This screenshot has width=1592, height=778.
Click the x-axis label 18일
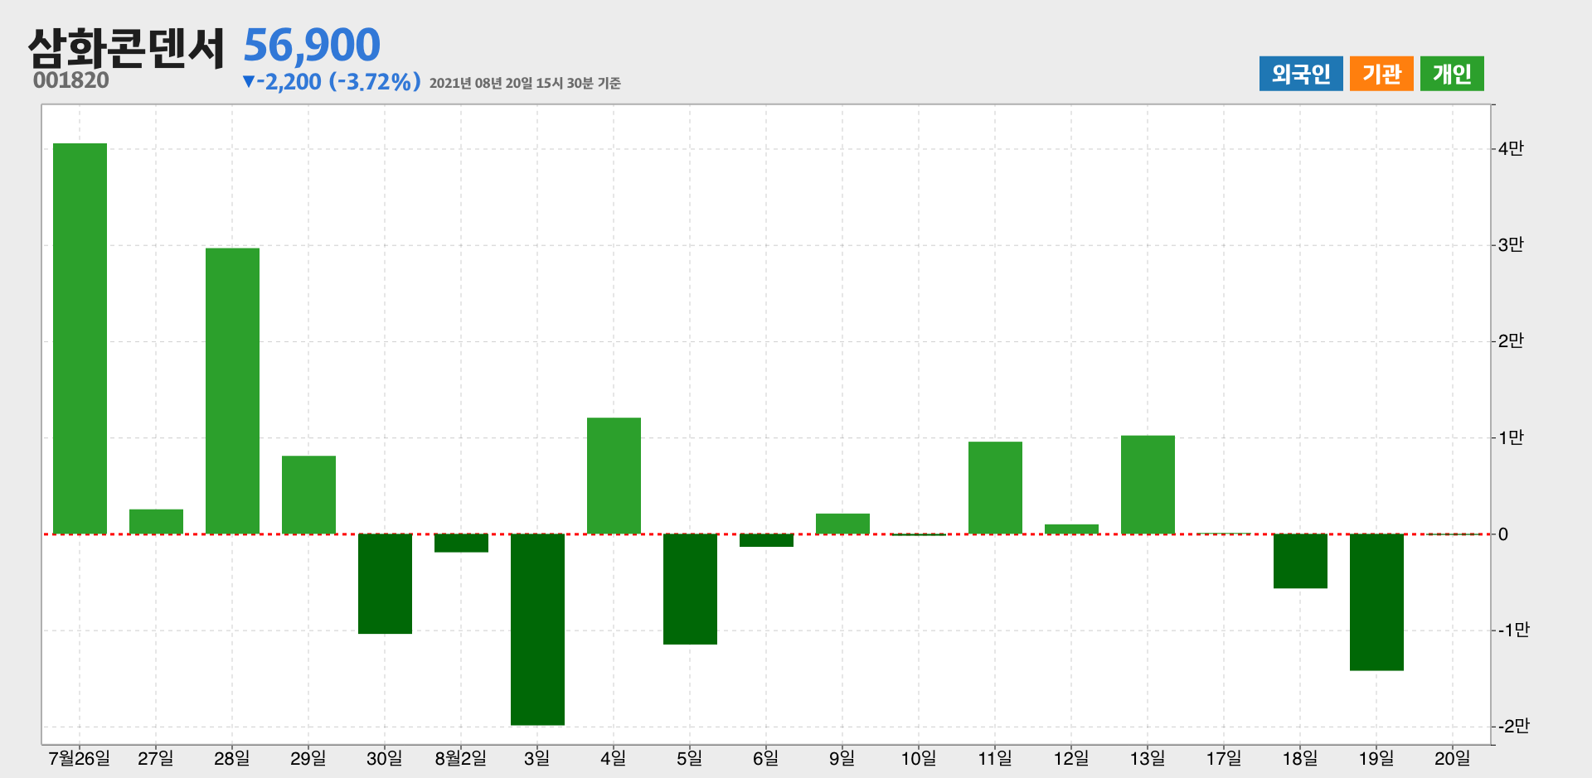pyautogui.click(x=1300, y=758)
